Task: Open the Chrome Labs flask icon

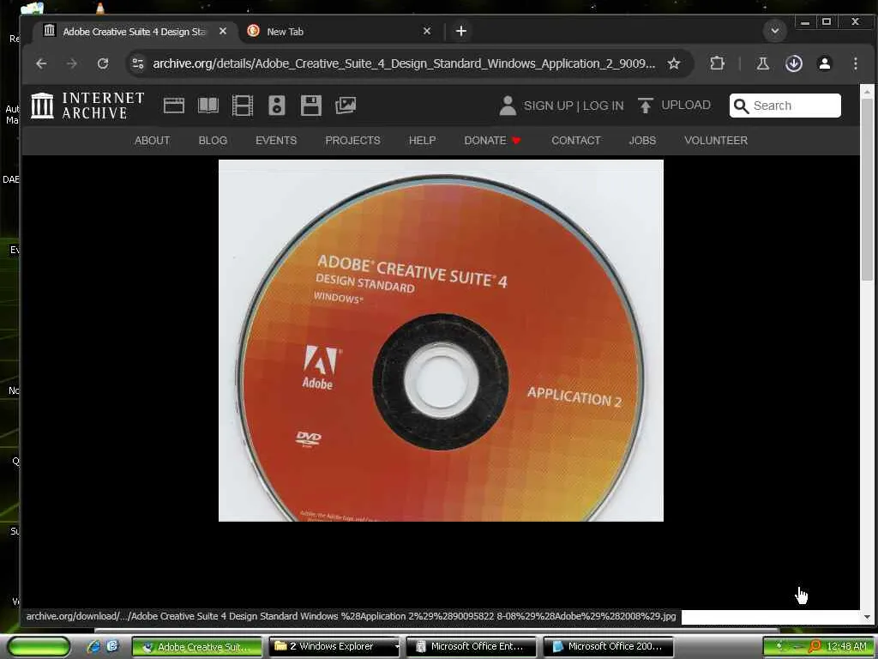Action: point(762,63)
